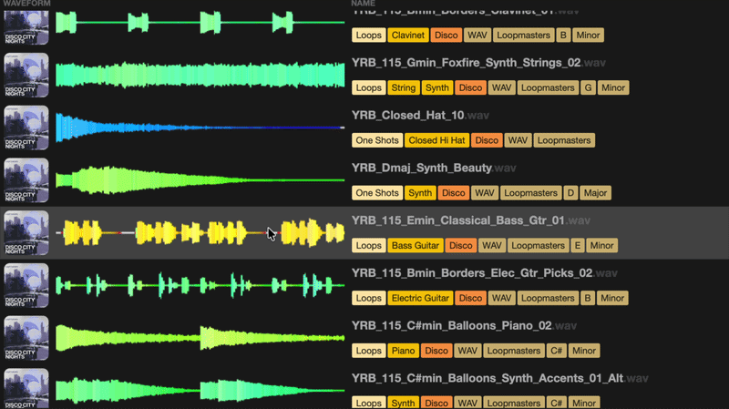
Task: Click the waveform of C#min_Balloons_Piano_02
Action: pos(200,337)
